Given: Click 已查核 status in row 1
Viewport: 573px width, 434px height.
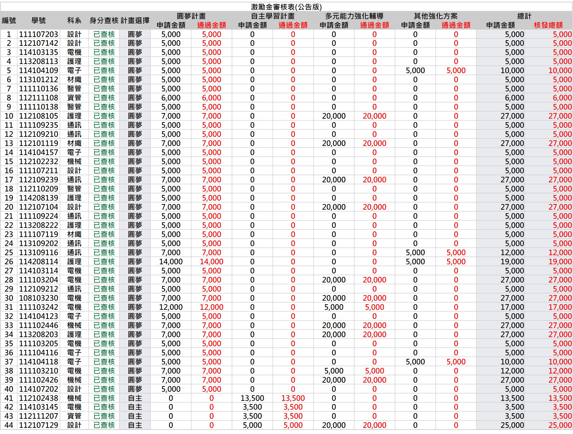Looking at the screenshot, I should pyautogui.click(x=104, y=34).
